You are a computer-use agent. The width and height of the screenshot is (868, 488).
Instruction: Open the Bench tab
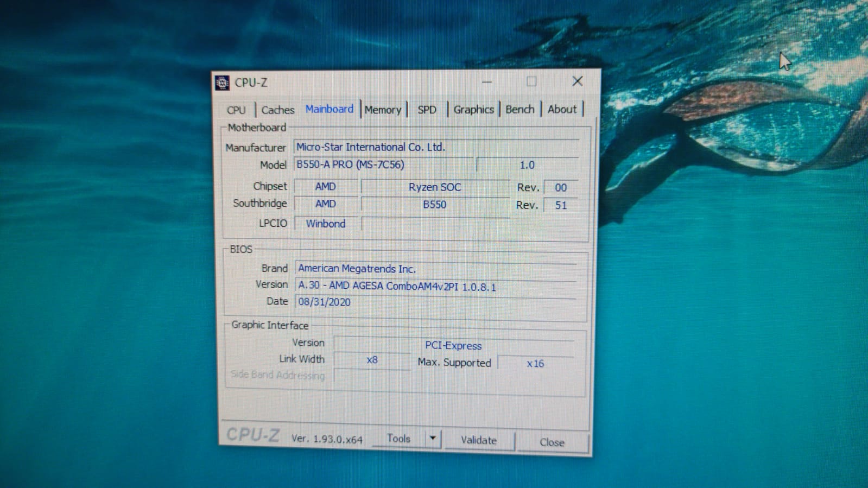[519, 109]
